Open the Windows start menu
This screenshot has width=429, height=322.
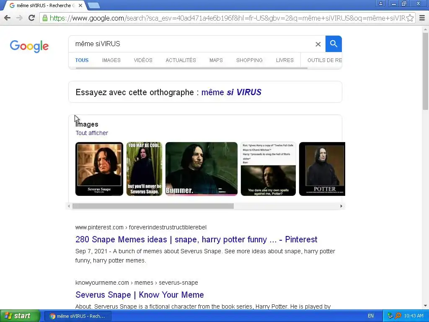coord(20,316)
